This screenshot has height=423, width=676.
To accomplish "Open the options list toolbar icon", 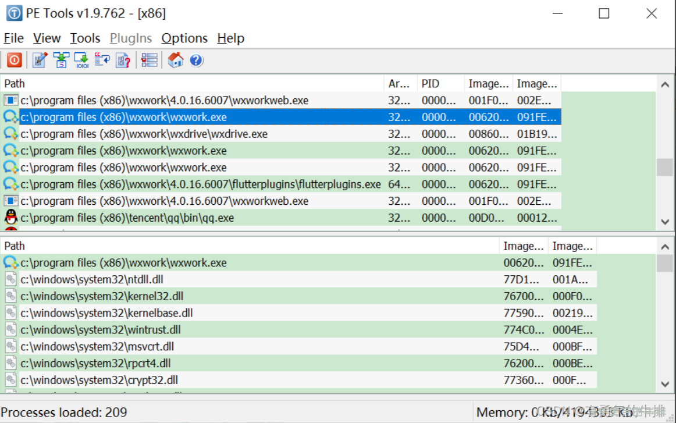I will point(149,60).
